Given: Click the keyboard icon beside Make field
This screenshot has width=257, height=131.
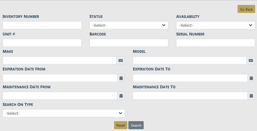Looking at the screenshot, I should click(121, 60).
